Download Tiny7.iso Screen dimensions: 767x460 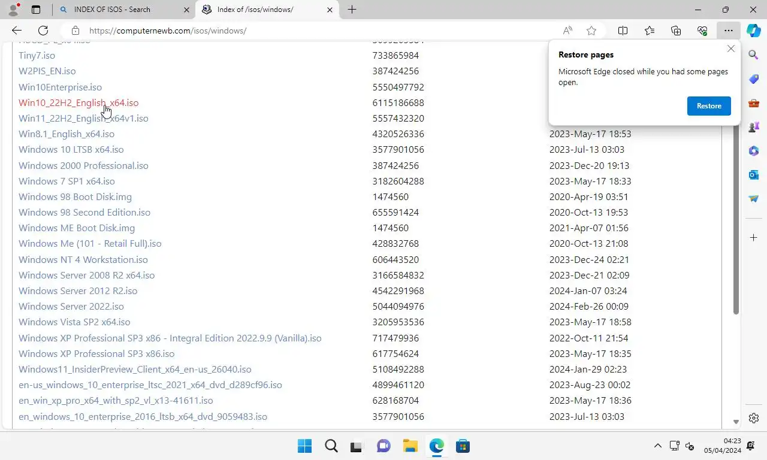tap(37, 55)
